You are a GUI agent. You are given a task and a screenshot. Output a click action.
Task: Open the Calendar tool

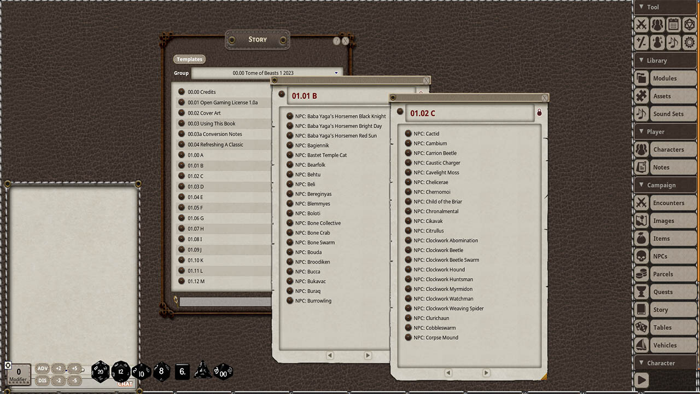673,24
